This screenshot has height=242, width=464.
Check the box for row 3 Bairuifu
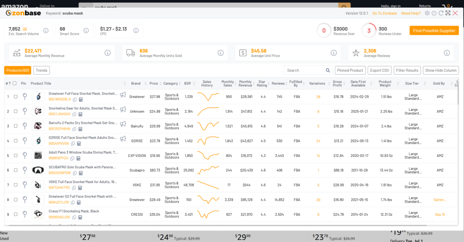[x=16, y=126]
